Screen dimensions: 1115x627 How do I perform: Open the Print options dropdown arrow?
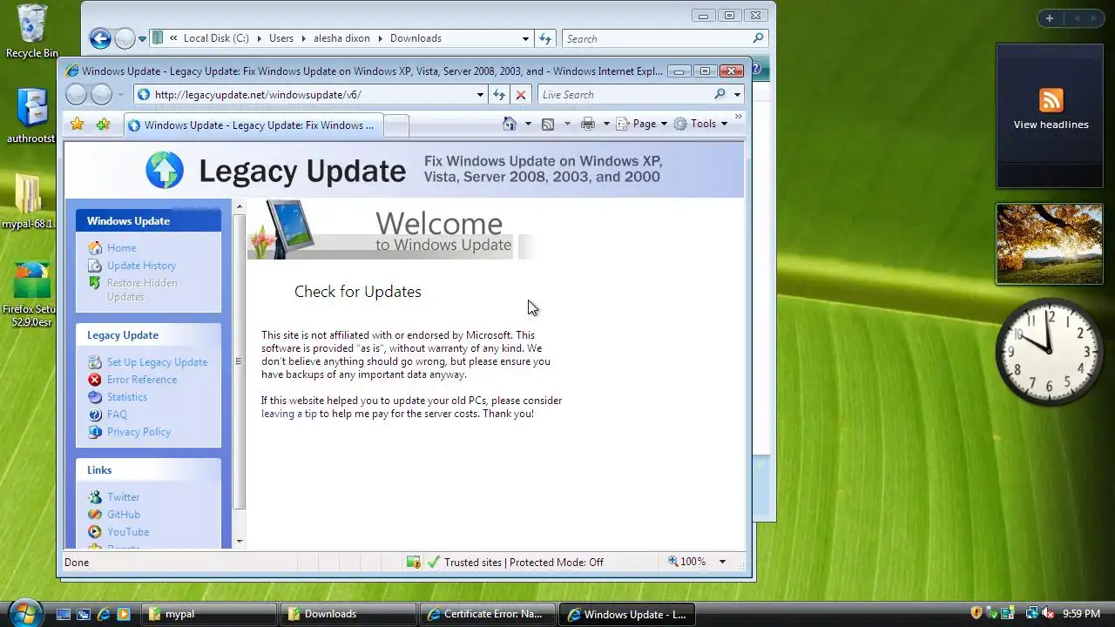coord(606,124)
